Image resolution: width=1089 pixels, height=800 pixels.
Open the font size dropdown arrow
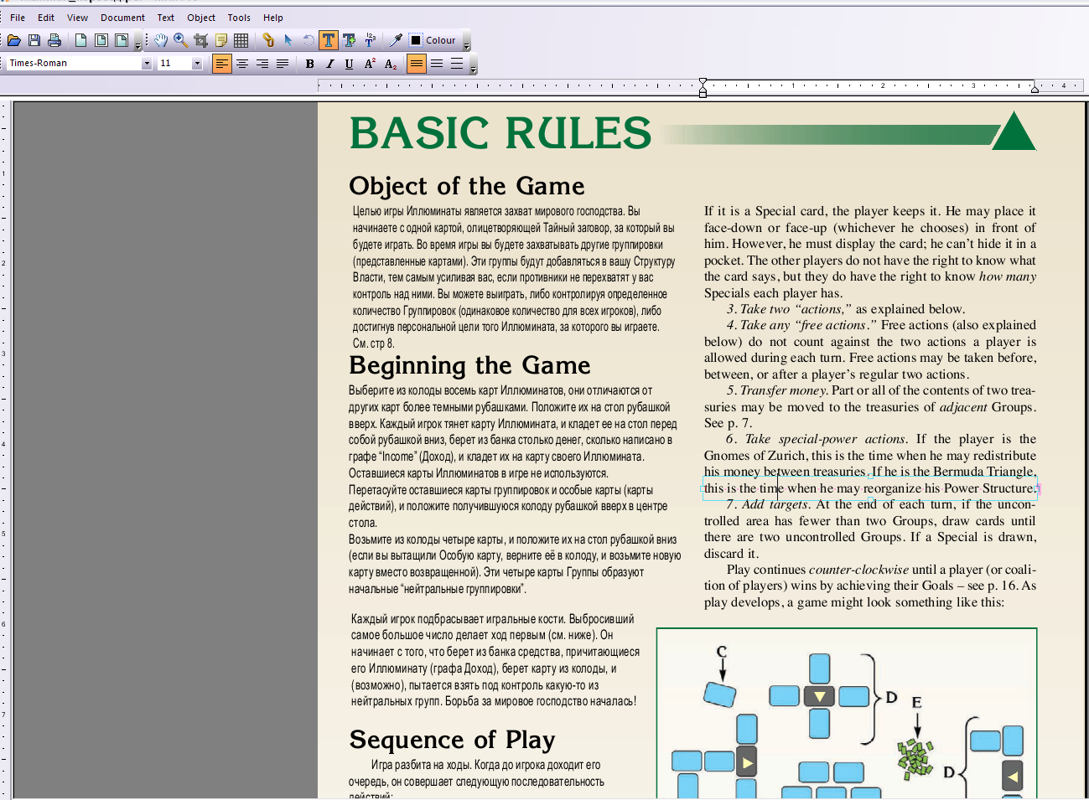(x=198, y=64)
